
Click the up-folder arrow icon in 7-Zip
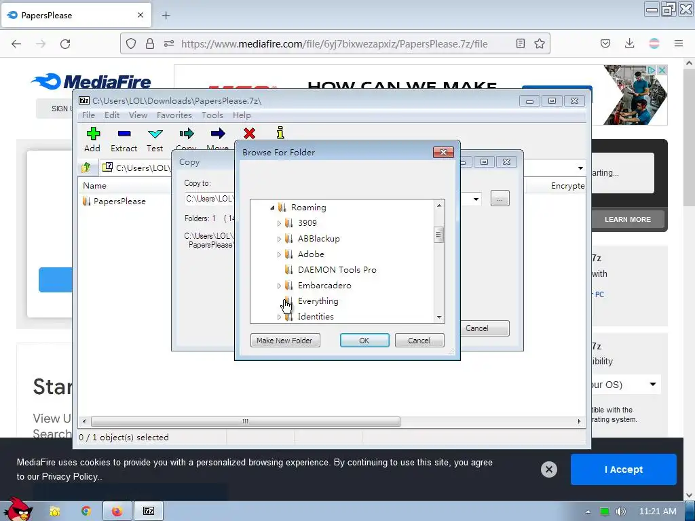86,168
